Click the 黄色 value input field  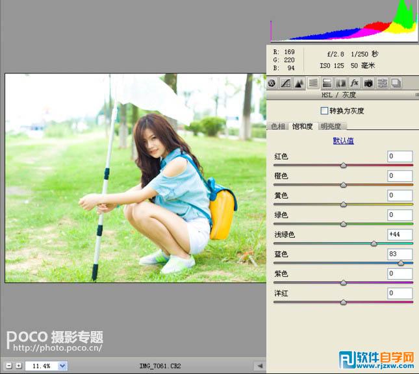click(400, 195)
